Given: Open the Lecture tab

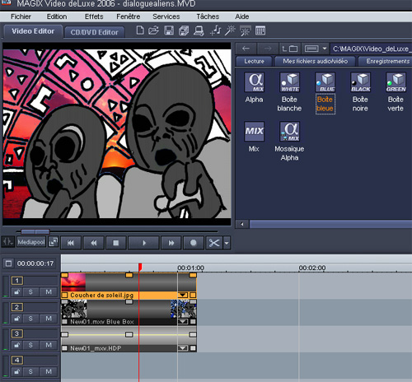Looking at the screenshot, I should coord(254,61).
